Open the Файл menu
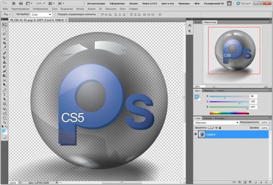Screen dimensions: 273x185 pos(6,9)
